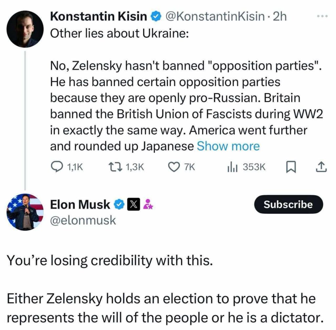Viewport: 336px width, 330px height.
Task: Click Elon Musk's verified checkmark badge
Action: [119, 205]
